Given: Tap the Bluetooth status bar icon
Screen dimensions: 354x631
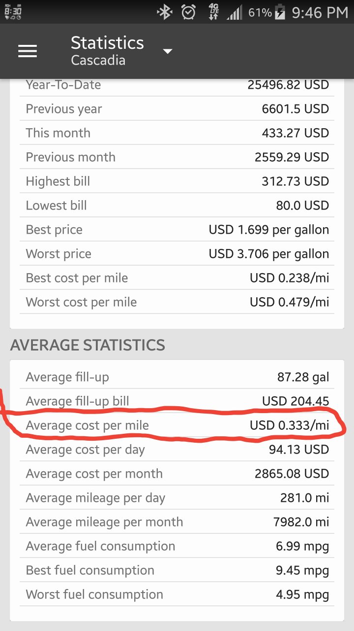Looking at the screenshot, I should 164,12.
